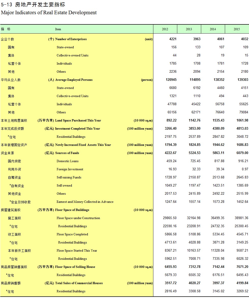Select 'Floor Space of Selling House' label
This screenshot has height=305, width=249.
75,267
